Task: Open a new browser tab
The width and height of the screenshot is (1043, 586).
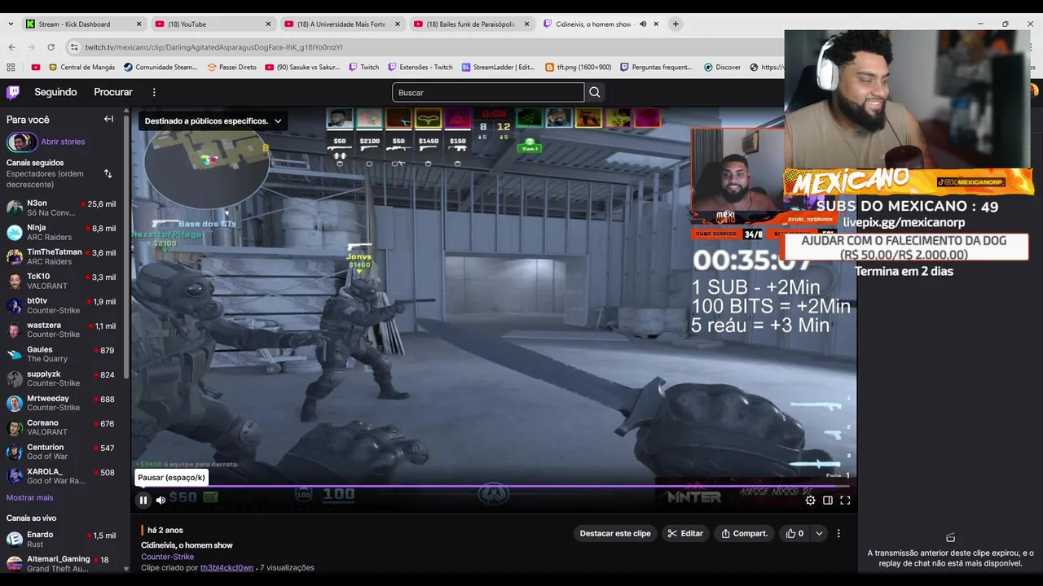Action: pyautogui.click(x=676, y=24)
